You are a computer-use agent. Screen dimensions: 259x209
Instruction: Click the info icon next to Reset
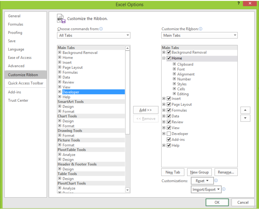216,180
